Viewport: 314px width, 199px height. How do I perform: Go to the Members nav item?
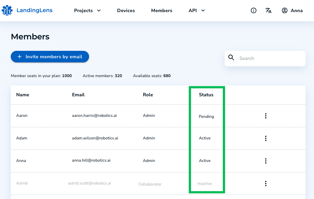coord(162,10)
